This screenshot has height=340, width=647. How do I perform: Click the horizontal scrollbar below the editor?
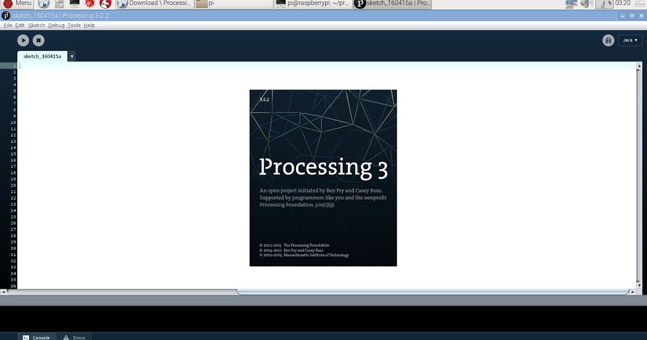pyautogui.click(x=431, y=290)
